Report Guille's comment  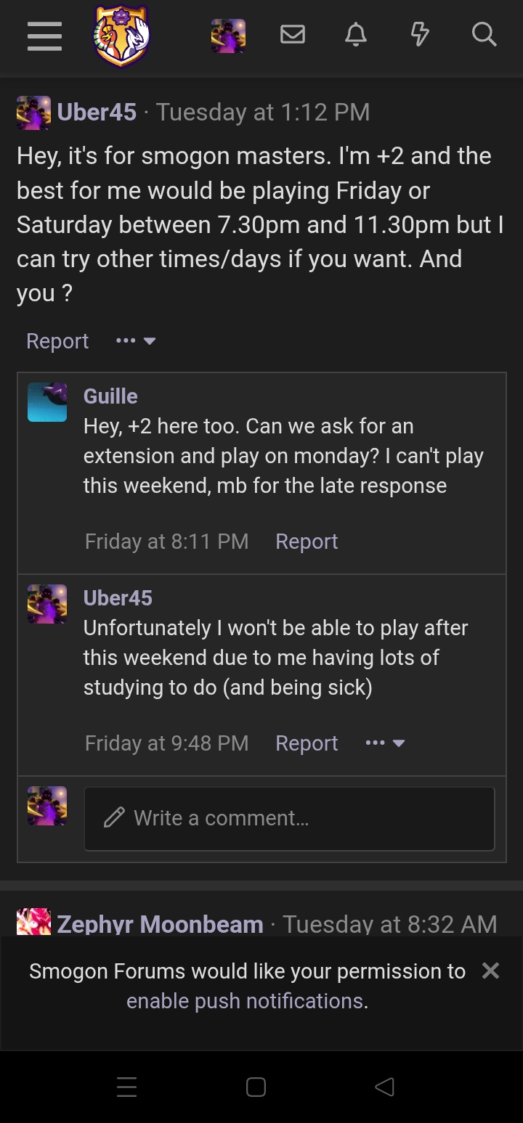coord(307,542)
